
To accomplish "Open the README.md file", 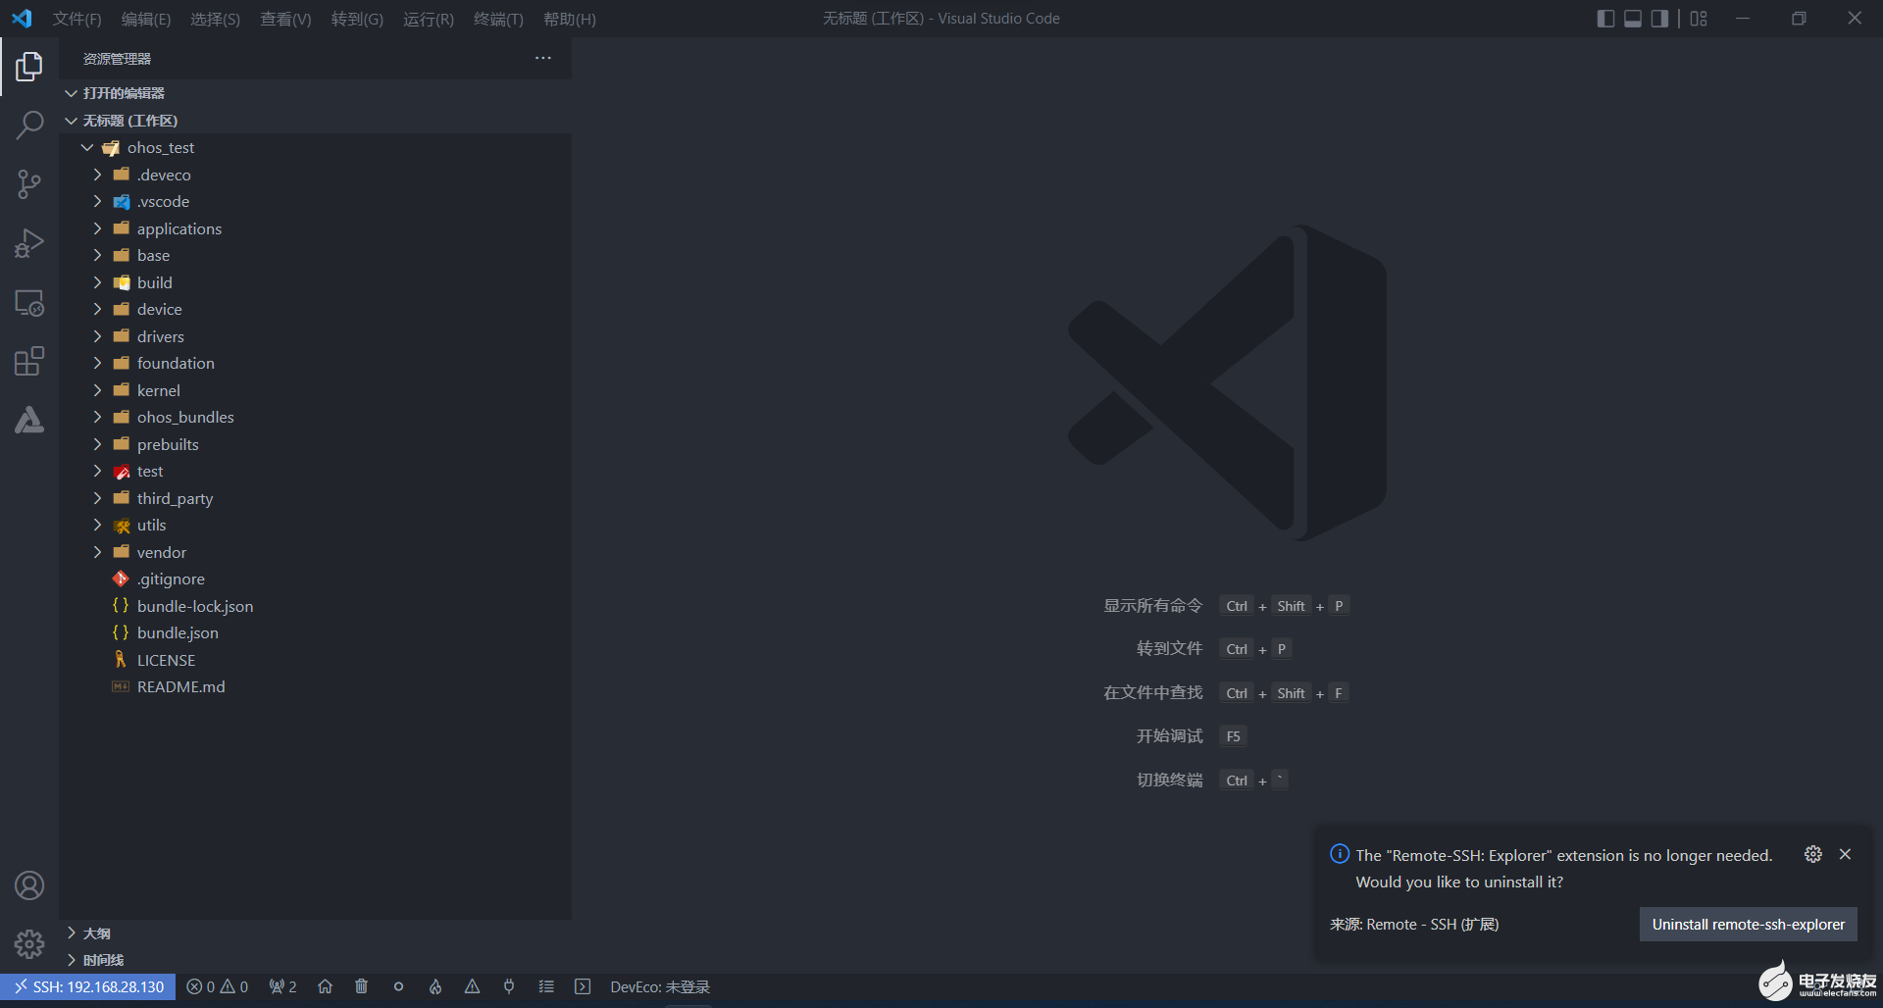I will pos(180,686).
